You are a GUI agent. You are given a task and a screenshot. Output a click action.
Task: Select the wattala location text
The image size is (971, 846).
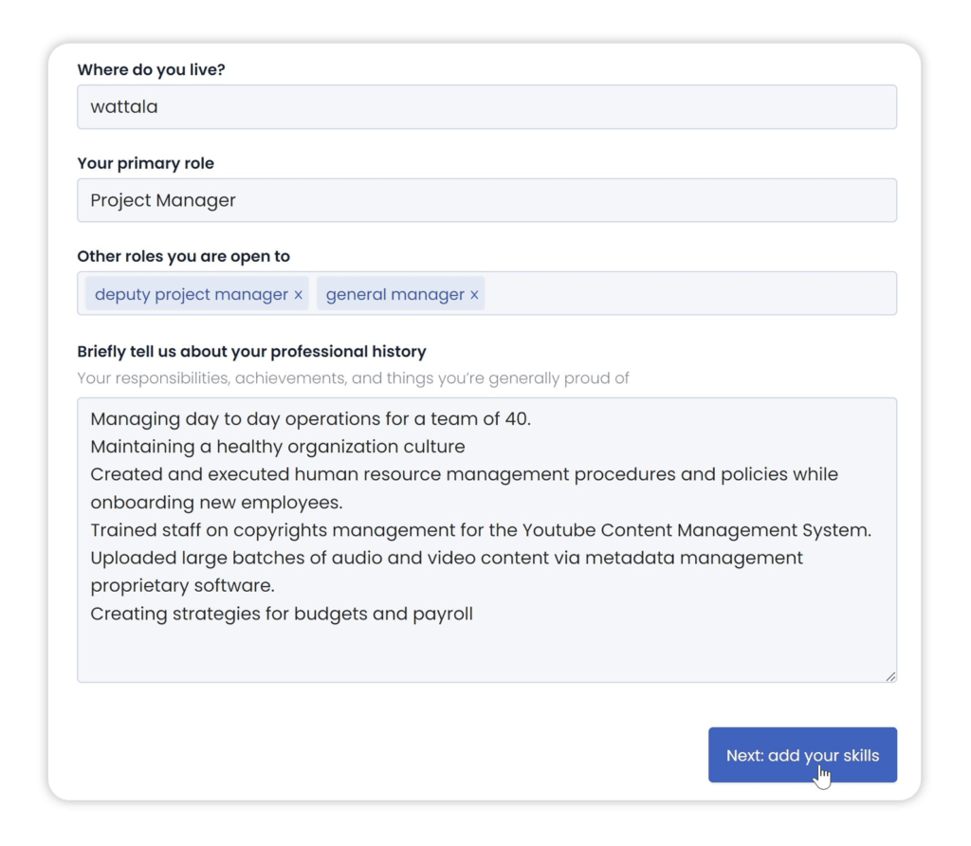tap(124, 106)
